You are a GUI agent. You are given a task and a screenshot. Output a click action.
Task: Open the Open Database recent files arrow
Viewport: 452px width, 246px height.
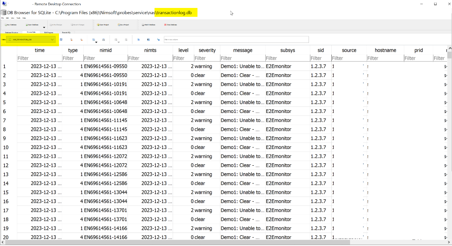pyautogui.click(x=44, y=28)
